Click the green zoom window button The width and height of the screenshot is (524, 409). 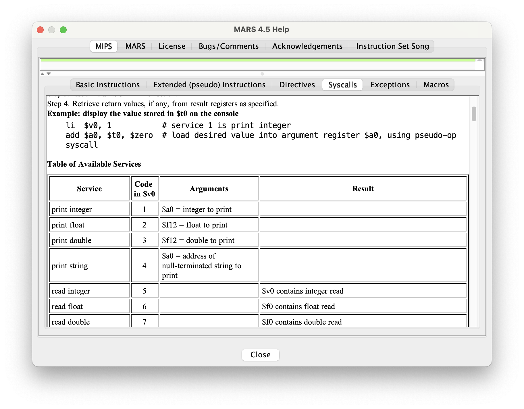click(63, 30)
